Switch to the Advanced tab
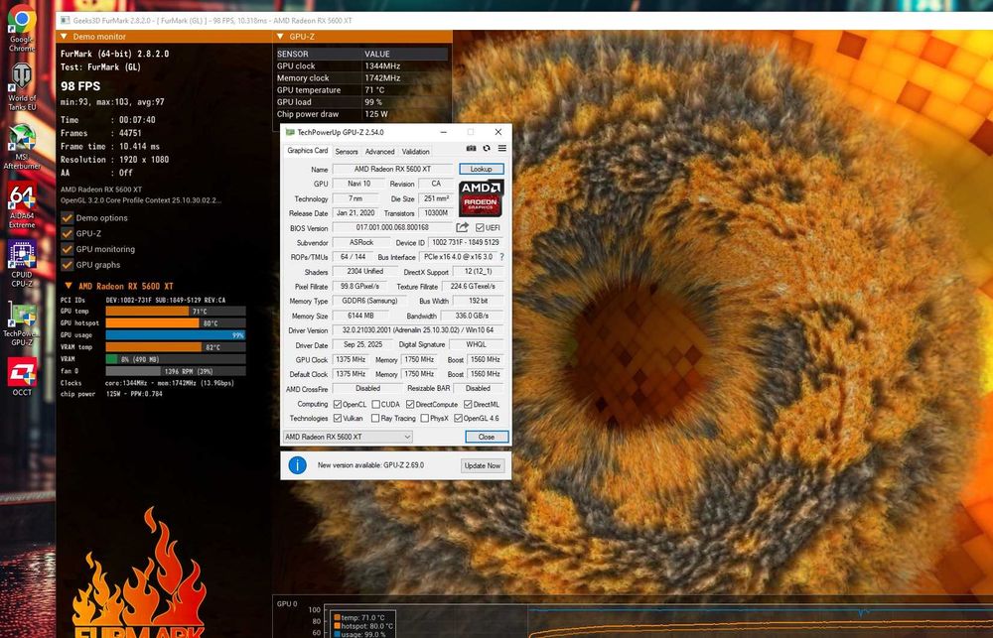 click(380, 152)
